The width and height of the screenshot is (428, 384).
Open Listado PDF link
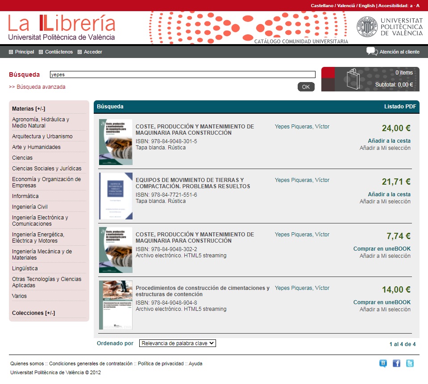[x=400, y=107]
